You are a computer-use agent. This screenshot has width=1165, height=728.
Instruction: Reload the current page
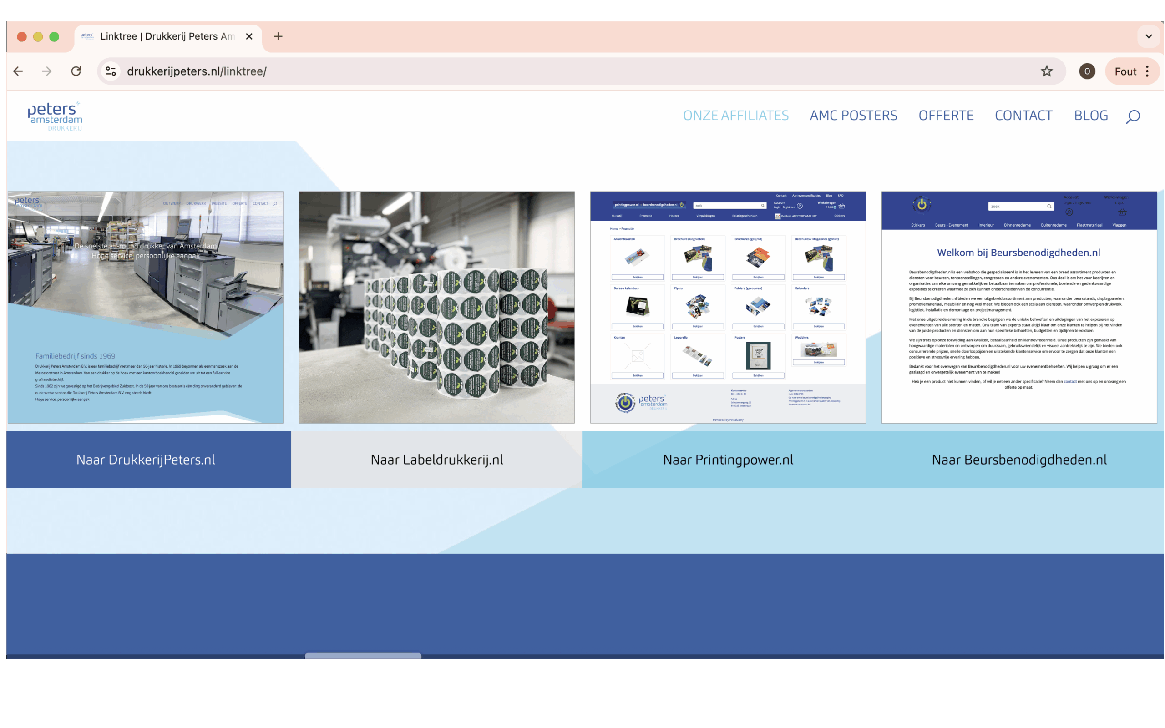coord(76,71)
